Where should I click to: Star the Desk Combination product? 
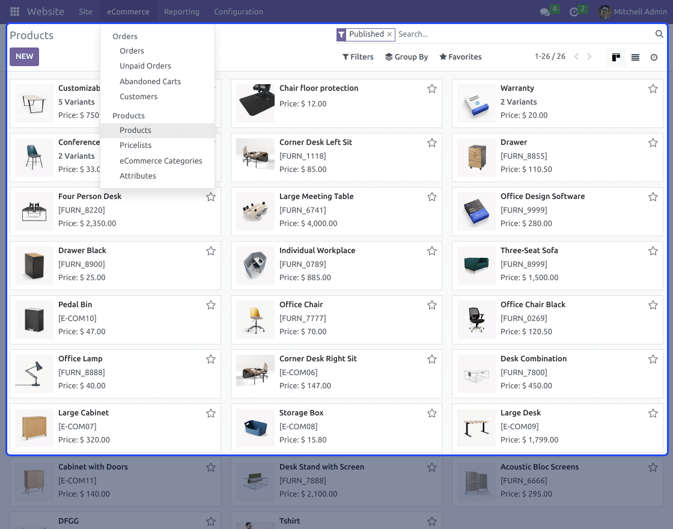pyautogui.click(x=653, y=359)
